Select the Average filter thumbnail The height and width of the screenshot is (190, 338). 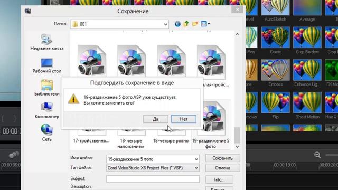pyautogui.click(x=307, y=8)
